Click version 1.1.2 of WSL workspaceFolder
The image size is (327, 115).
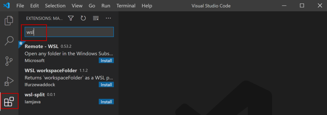coord(84,71)
